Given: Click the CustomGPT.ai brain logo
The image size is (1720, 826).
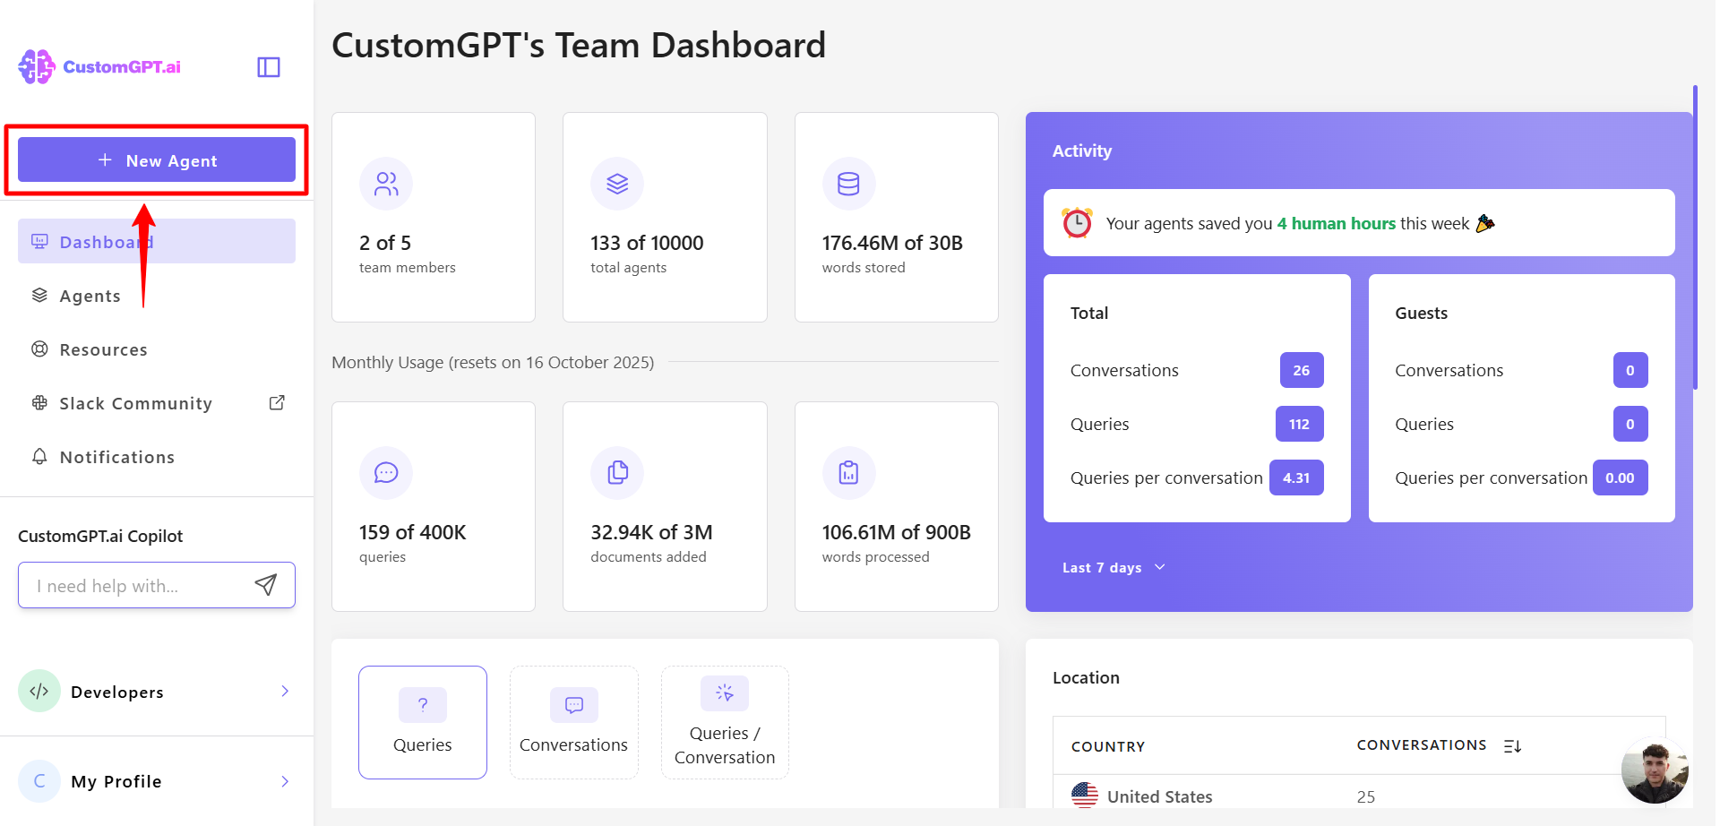Looking at the screenshot, I should [37, 67].
